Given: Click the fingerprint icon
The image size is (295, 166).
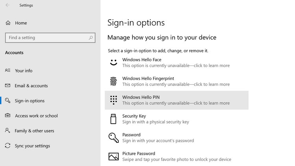Looking at the screenshot, I should coord(113,81).
